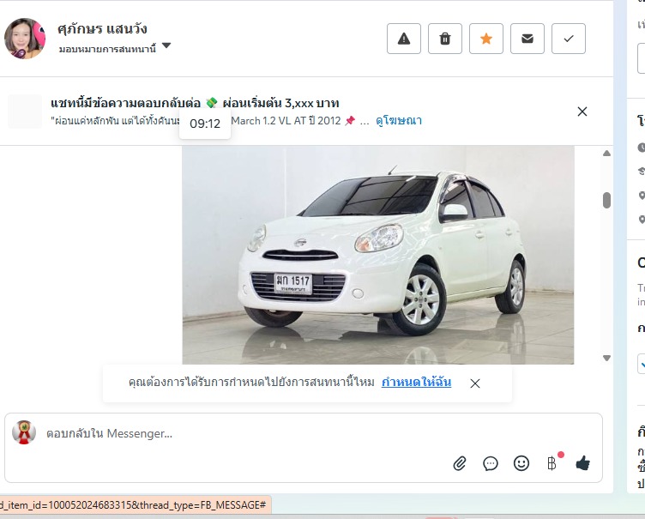Click the chat scrollbar thumb
This screenshot has height=519, width=645.
click(606, 201)
